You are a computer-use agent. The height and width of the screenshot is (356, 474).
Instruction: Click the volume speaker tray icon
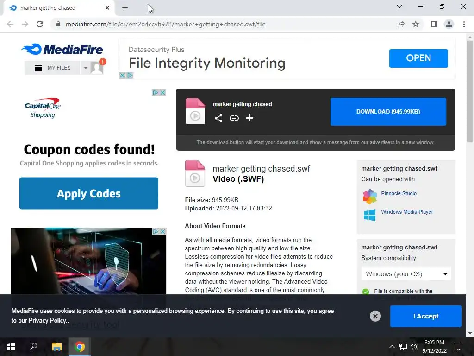(414, 347)
